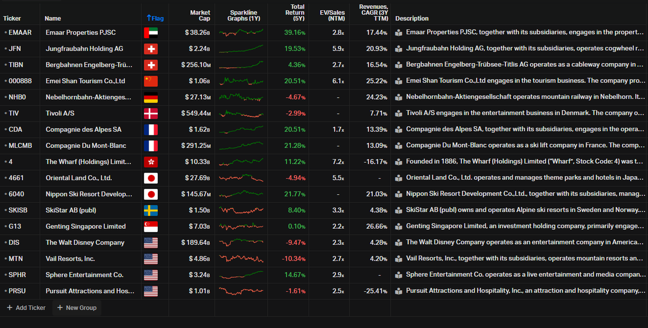The image size is (648, 328).
Task: Click total return 39.16% cell
Action: (294, 32)
